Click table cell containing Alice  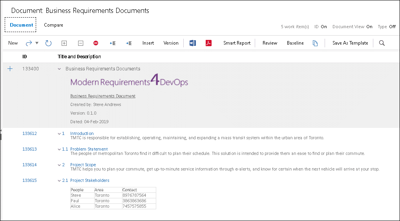click(x=82, y=206)
